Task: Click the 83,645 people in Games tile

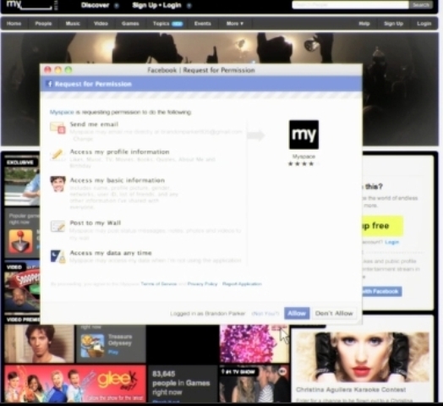Action: (182, 384)
